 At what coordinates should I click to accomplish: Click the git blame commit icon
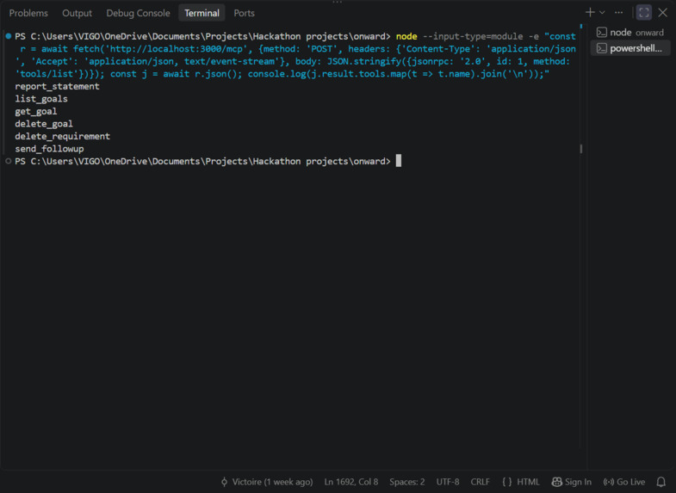click(224, 482)
